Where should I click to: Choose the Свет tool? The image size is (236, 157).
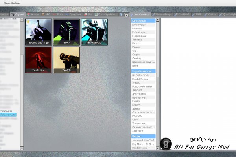tap(143, 120)
